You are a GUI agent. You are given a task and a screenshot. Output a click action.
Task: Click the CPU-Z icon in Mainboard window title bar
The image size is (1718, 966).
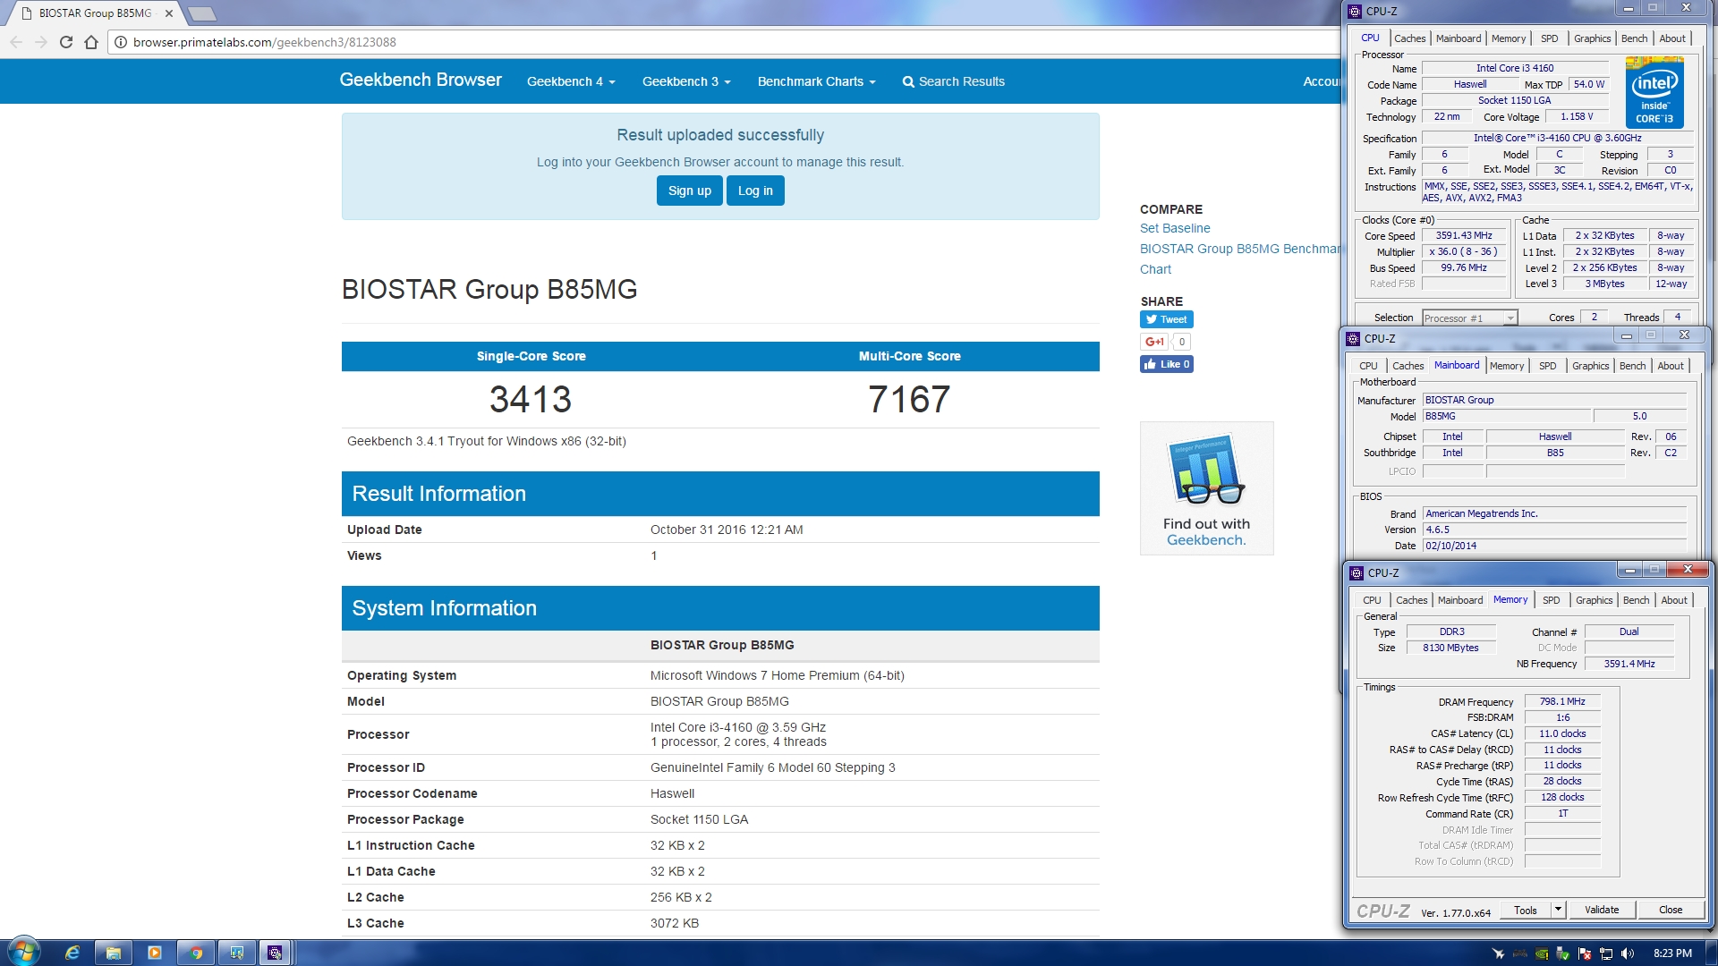point(1353,339)
